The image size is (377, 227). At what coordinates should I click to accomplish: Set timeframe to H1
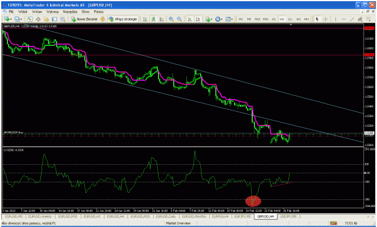(x=274, y=19)
